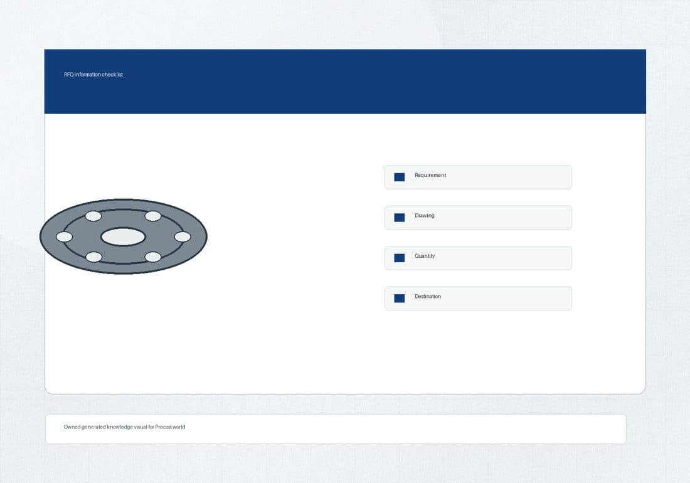
Task: Select the blue square beside Destination
Action: click(399, 299)
